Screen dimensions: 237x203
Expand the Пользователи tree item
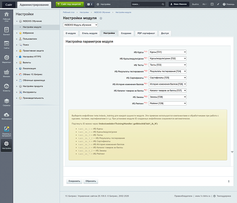[x=17, y=39]
